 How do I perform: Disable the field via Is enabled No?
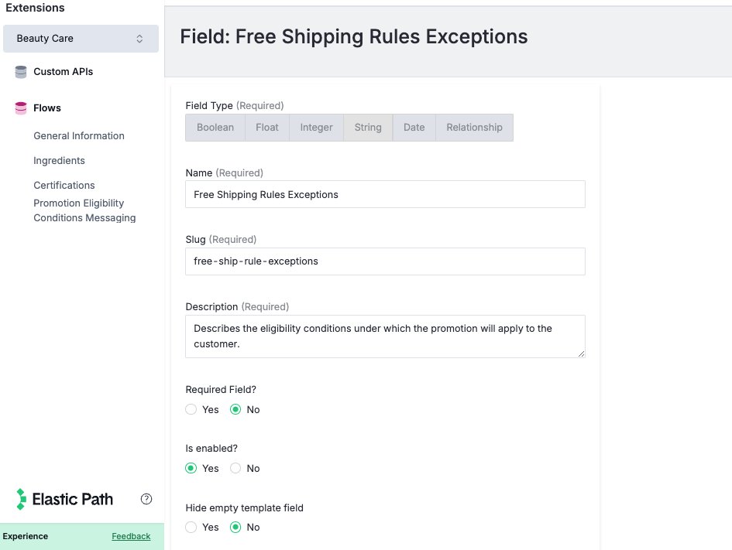click(x=235, y=468)
